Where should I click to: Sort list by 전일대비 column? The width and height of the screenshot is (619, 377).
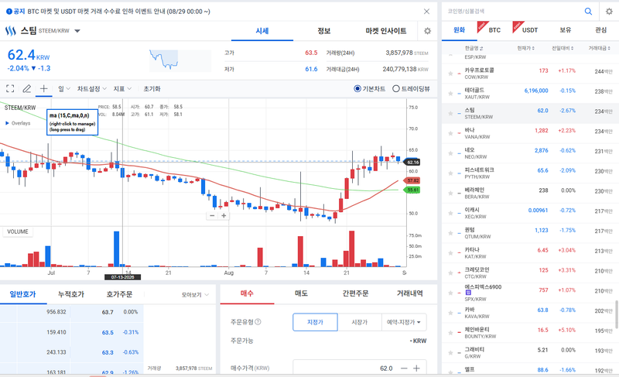563,48
